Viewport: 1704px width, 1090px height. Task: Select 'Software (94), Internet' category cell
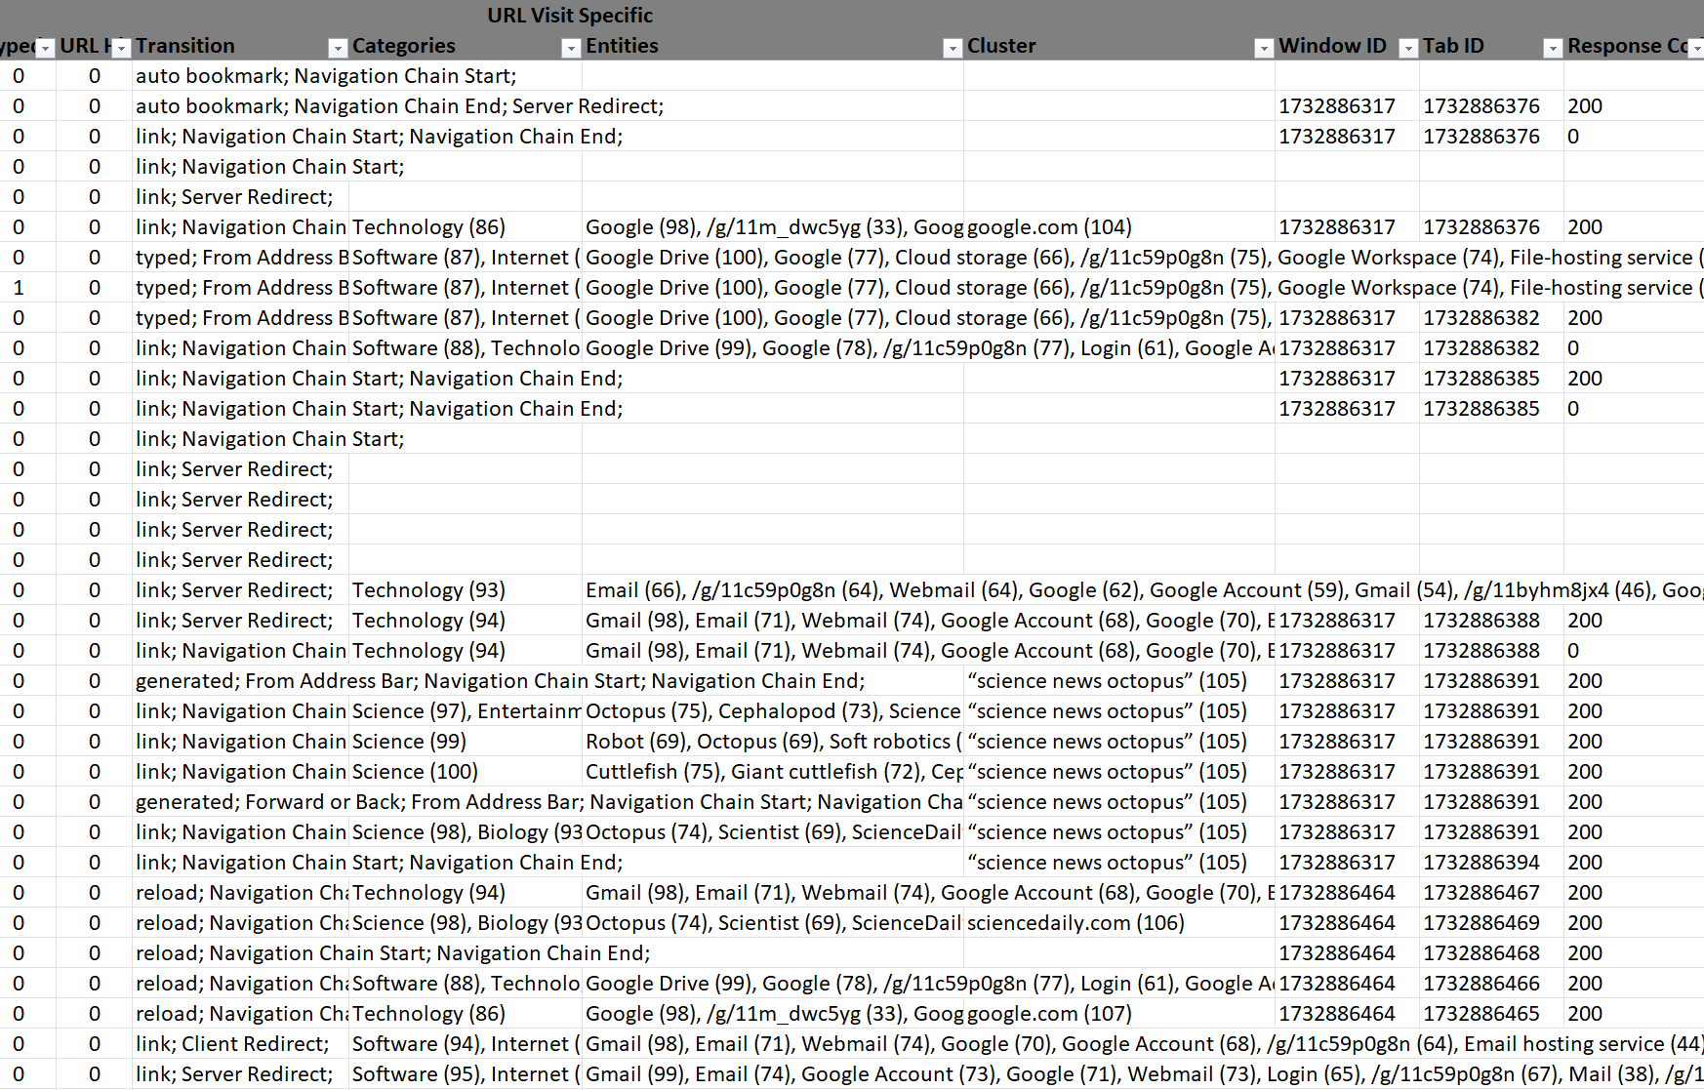tap(466, 1044)
